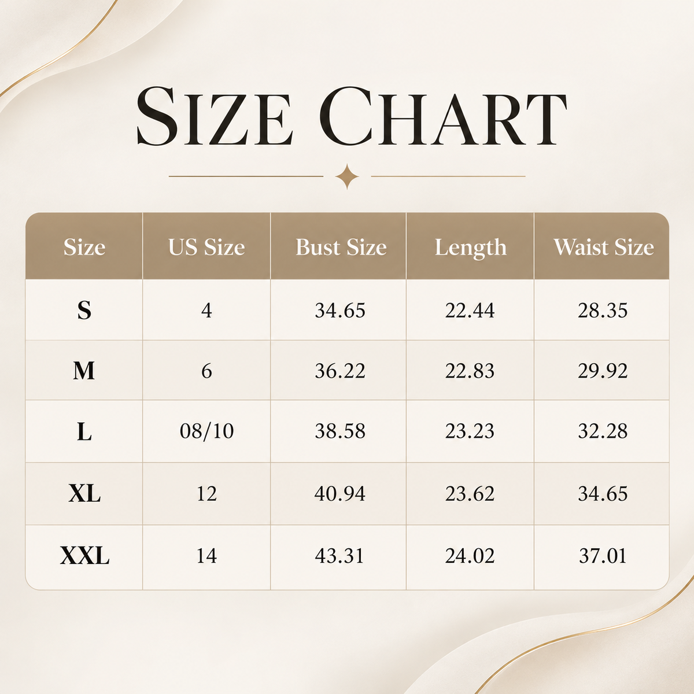Click the Size Chart title text
694x694 pixels.
tap(351, 116)
